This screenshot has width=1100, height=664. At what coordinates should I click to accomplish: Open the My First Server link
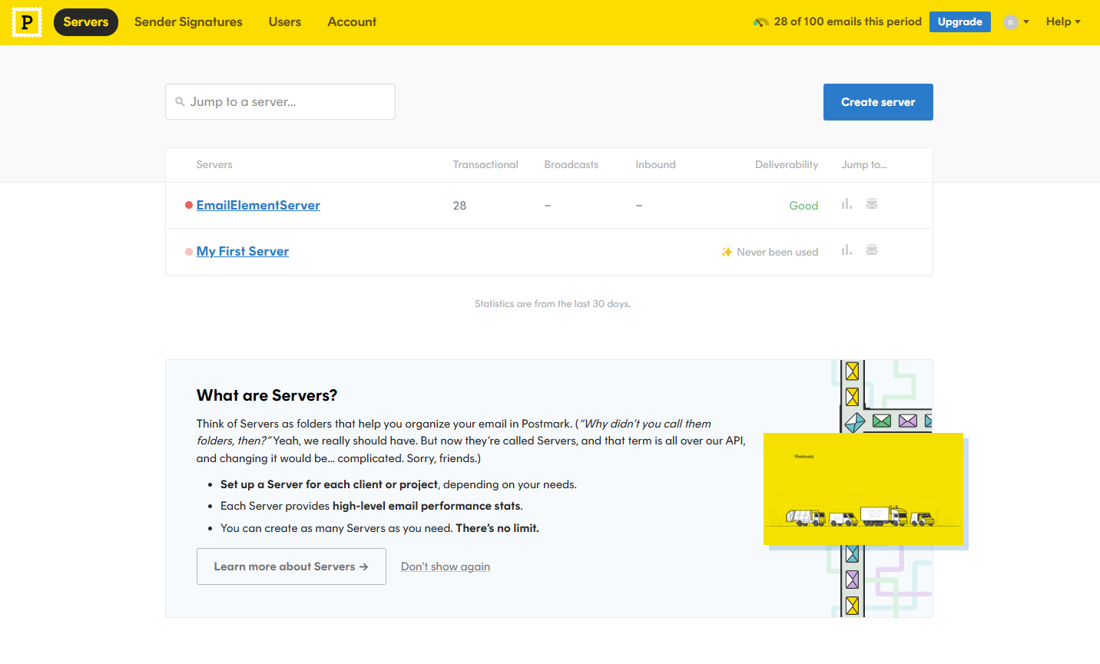243,252
